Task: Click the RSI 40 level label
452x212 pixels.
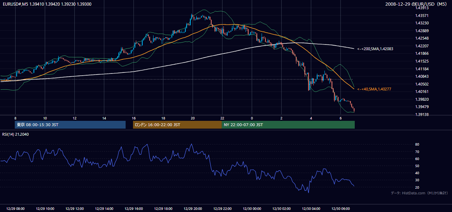Action: (x=417, y=173)
